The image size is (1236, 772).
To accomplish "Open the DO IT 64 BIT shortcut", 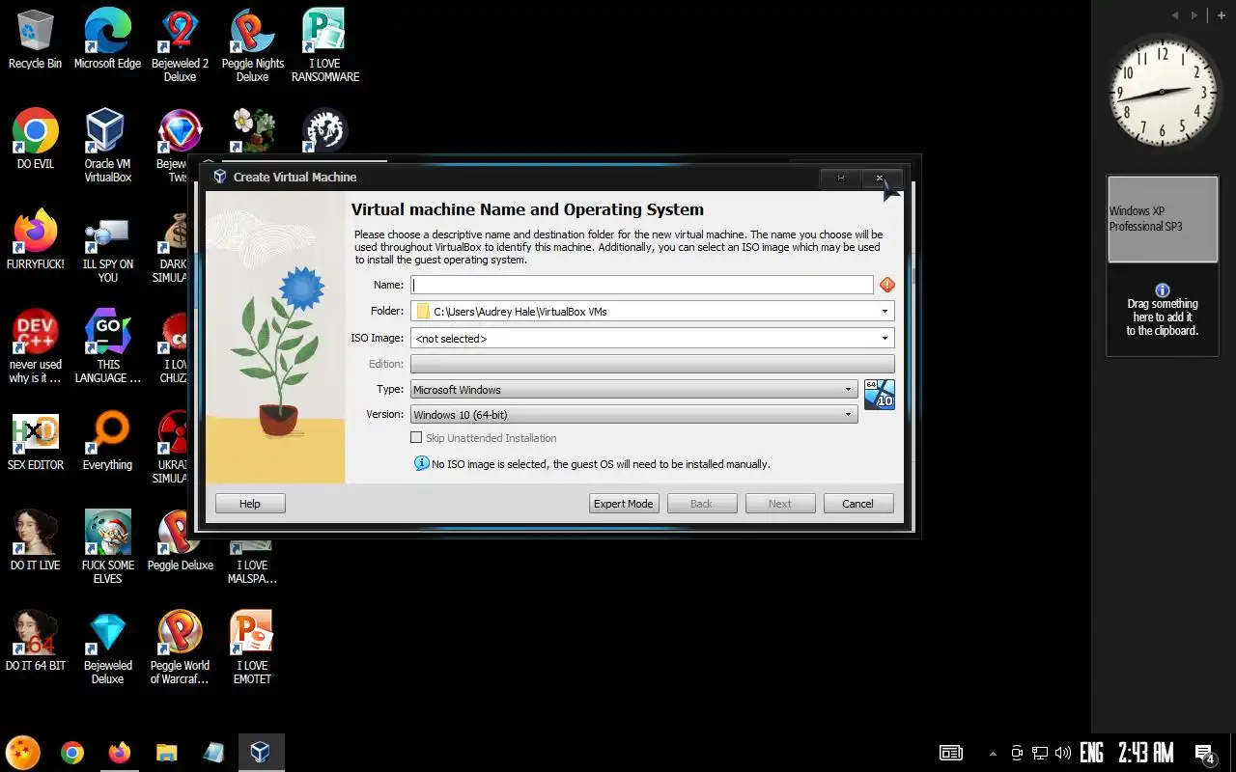I will [35, 641].
